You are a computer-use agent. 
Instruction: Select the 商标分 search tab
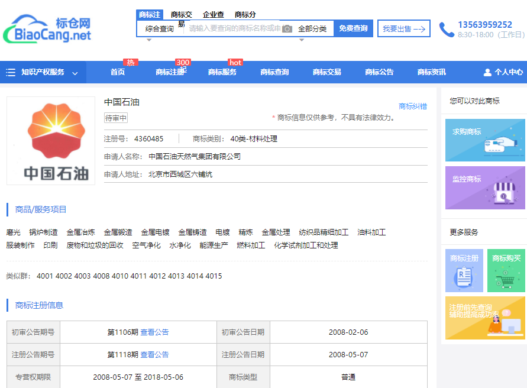[x=245, y=14]
